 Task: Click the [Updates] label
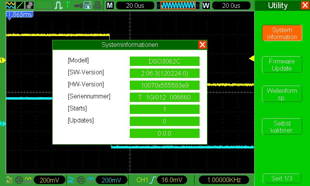pyautogui.click(x=81, y=121)
